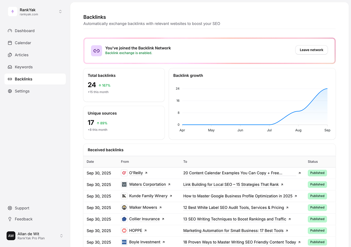Click the Kunde Family Winery logo
This screenshot has height=247, width=351.
point(124,196)
